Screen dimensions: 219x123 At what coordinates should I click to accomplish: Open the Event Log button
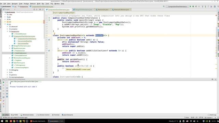[212, 115]
